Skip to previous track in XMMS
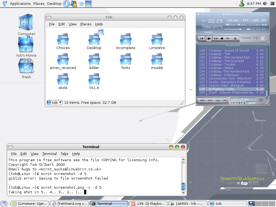 (202, 38)
